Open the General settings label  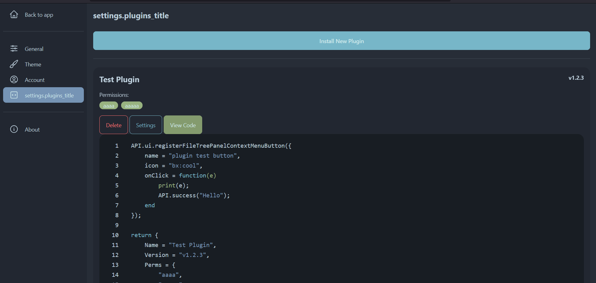pos(34,49)
